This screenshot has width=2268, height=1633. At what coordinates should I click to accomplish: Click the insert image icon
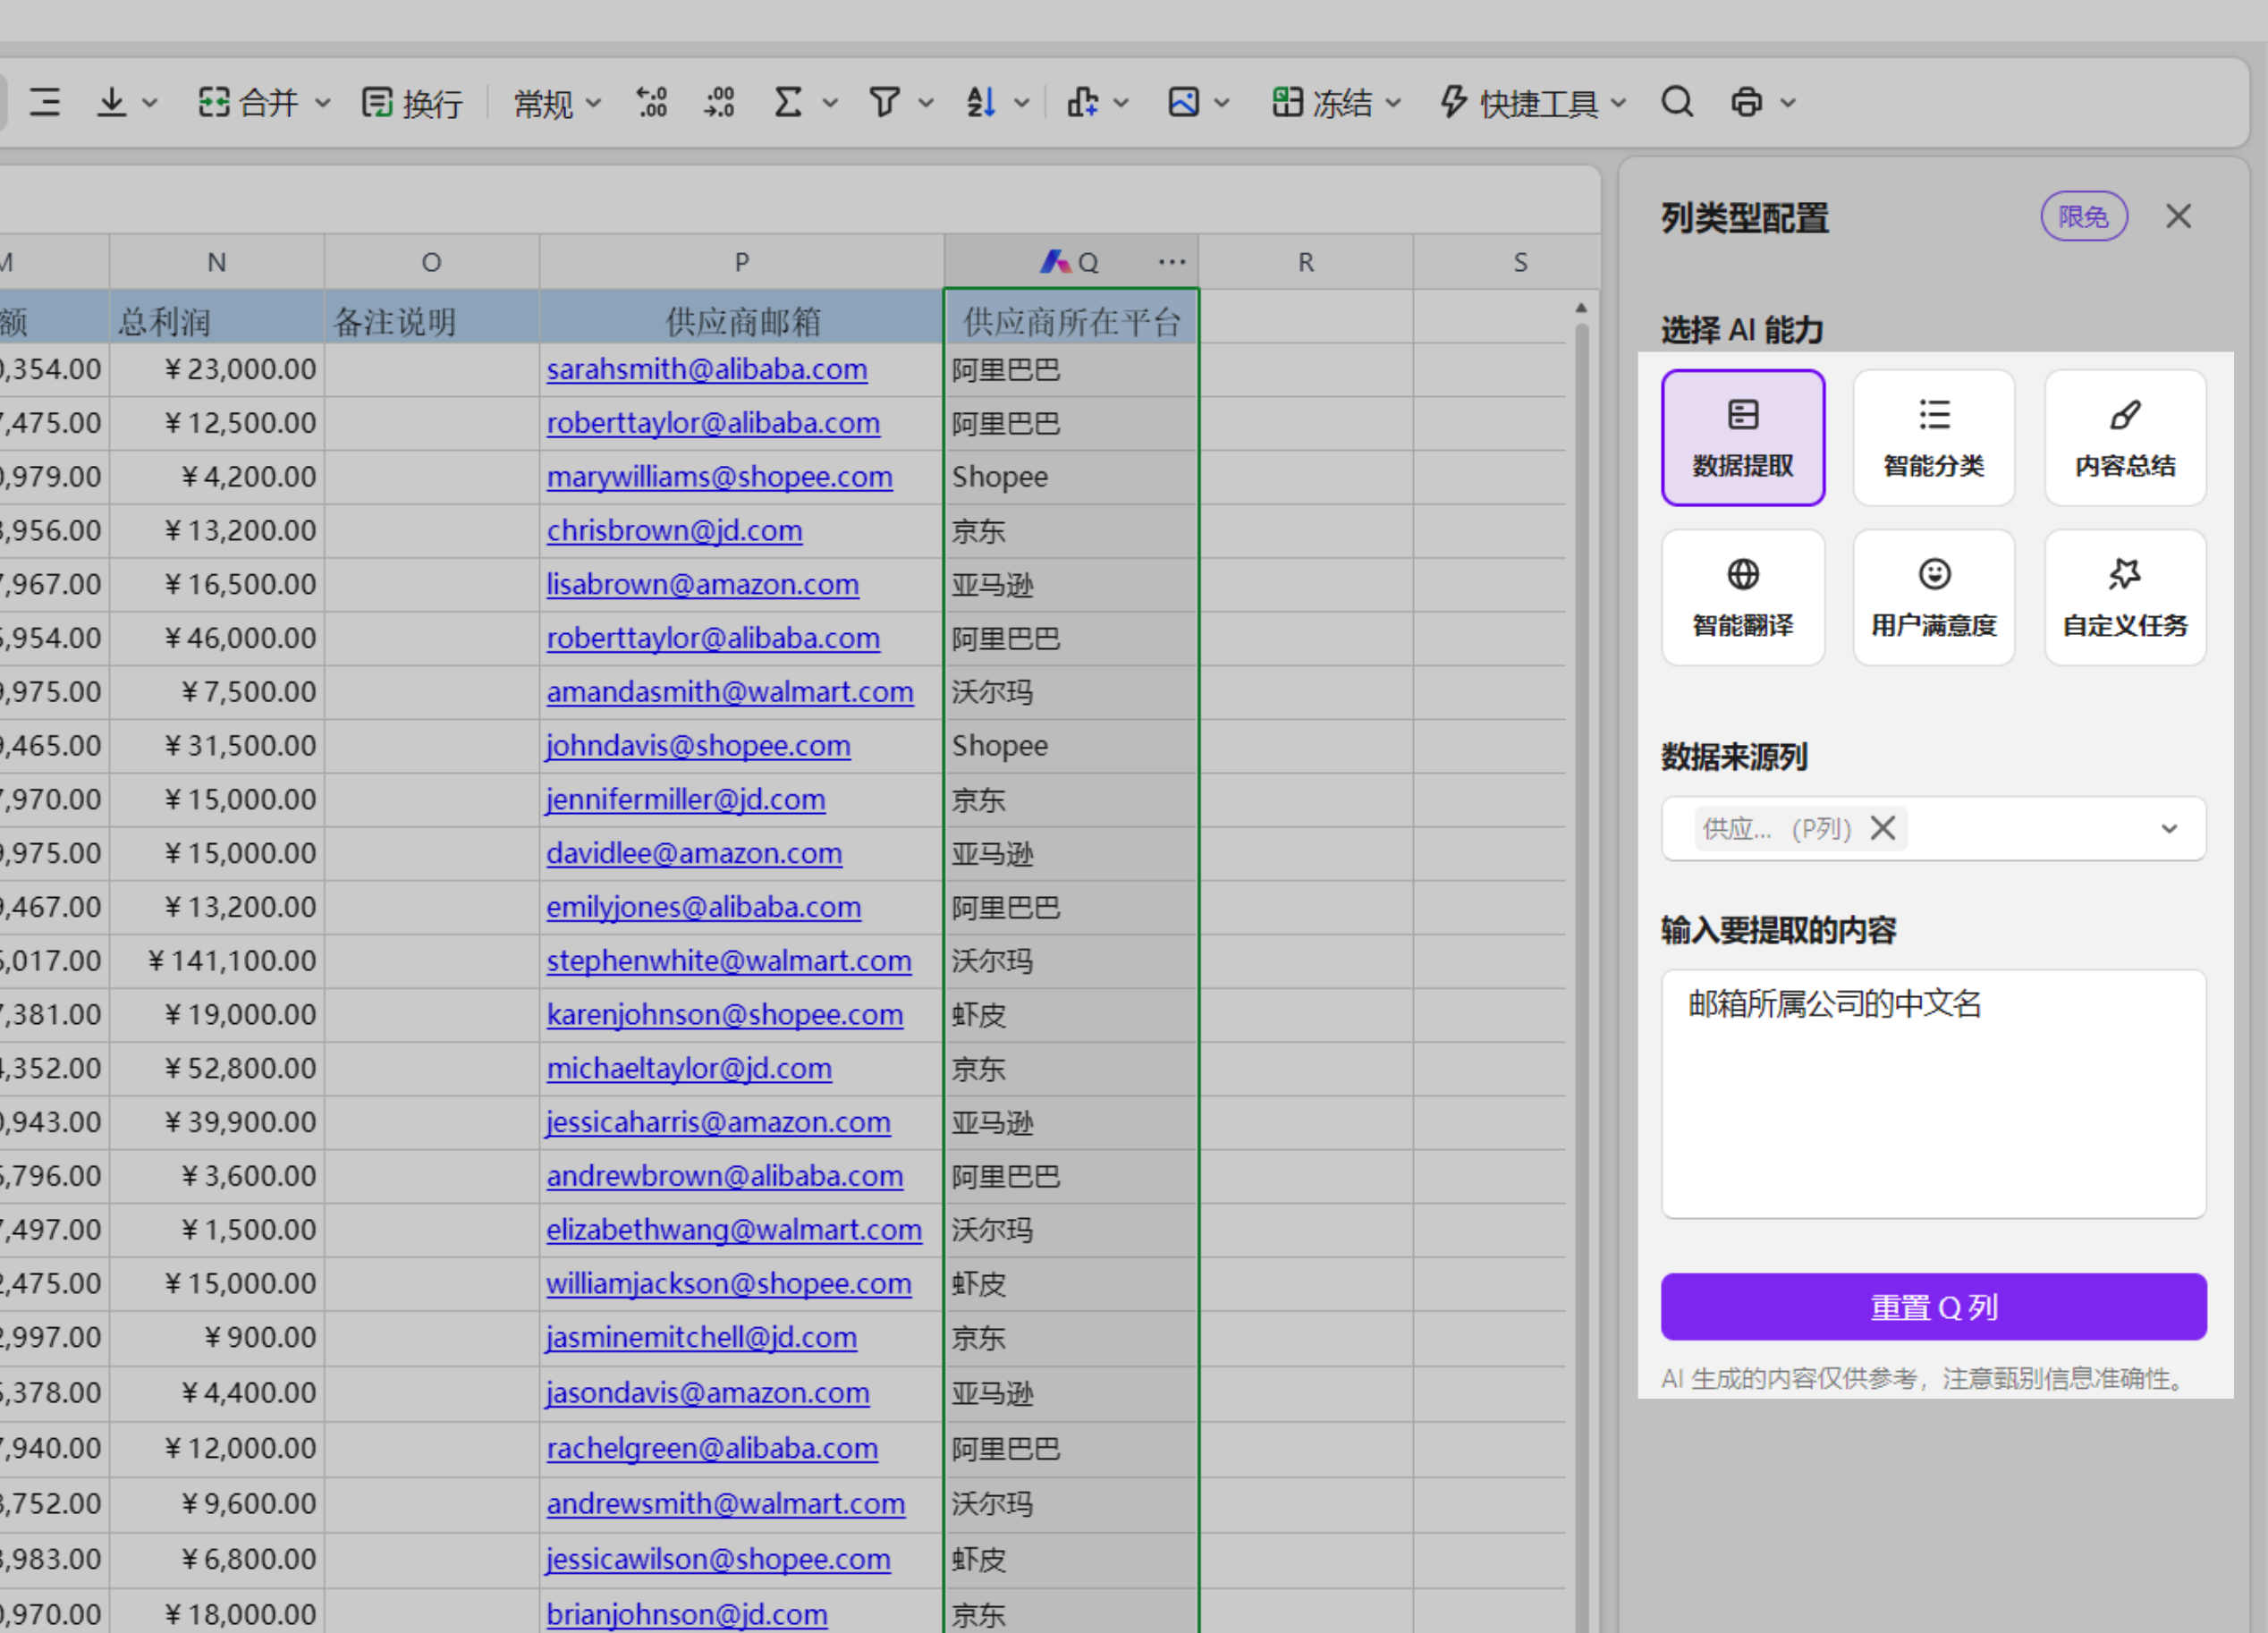click(1183, 102)
